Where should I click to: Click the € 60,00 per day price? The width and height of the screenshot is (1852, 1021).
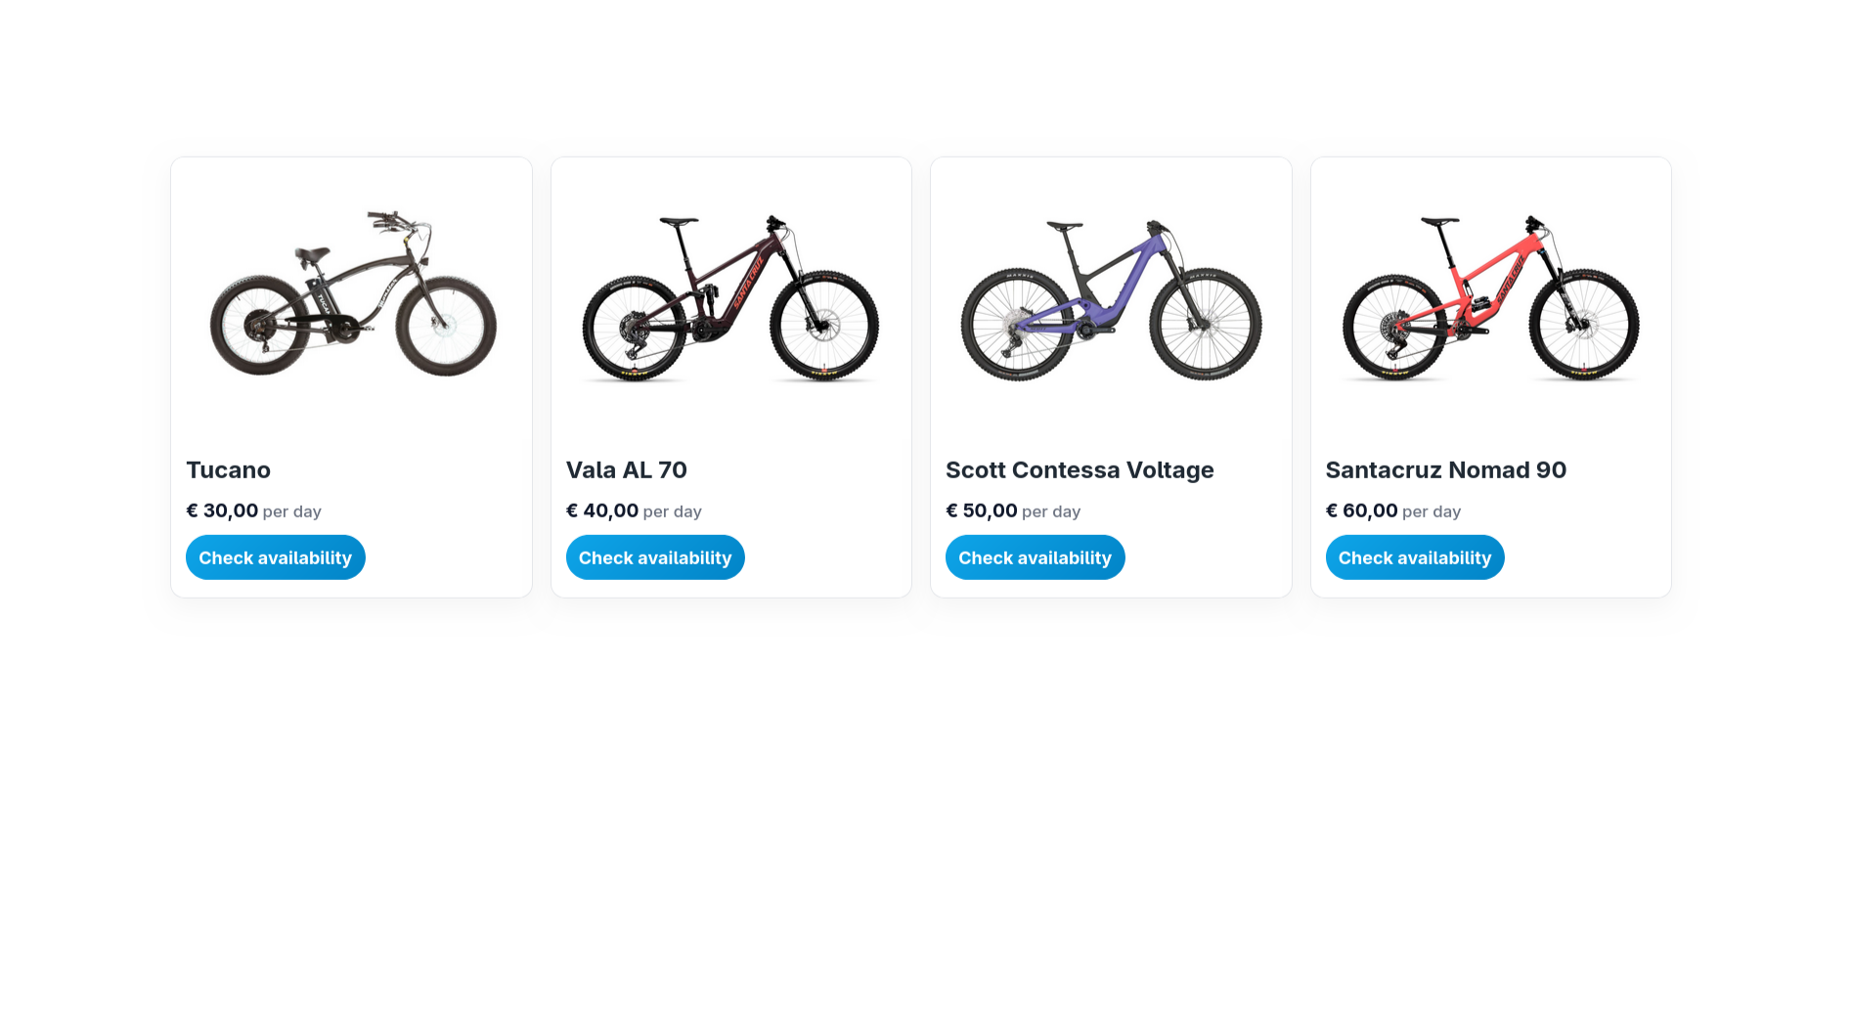tap(1393, 510)
